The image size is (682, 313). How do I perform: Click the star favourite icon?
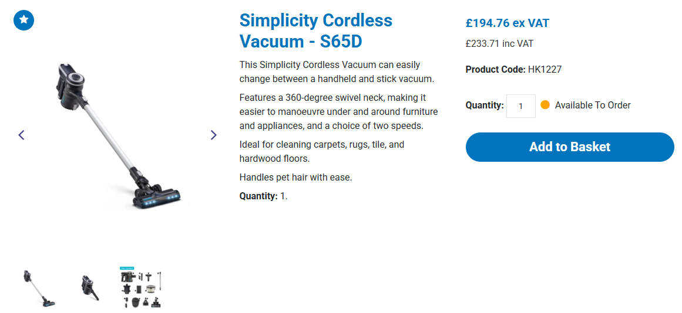[23, 20]
